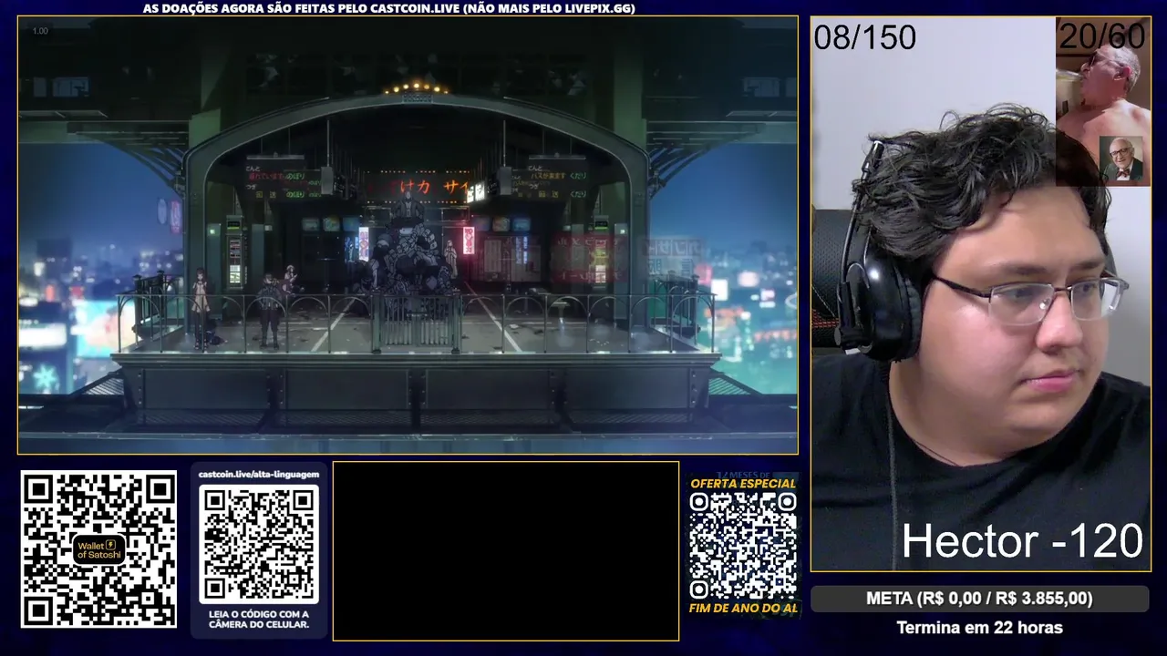1167x656 pixels.
Task: Click the streamer webcam feed
Action: click(x=980, y=293)
